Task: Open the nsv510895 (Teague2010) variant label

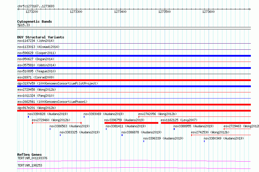Action: coord(37,71)
